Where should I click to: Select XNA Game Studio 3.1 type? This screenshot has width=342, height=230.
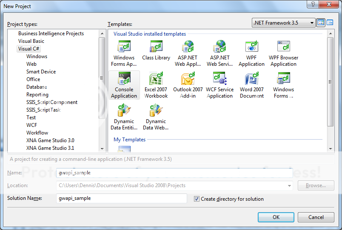point(50,148)
